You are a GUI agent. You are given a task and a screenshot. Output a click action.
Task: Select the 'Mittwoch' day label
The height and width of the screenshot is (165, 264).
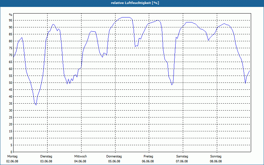coord(81,156)
